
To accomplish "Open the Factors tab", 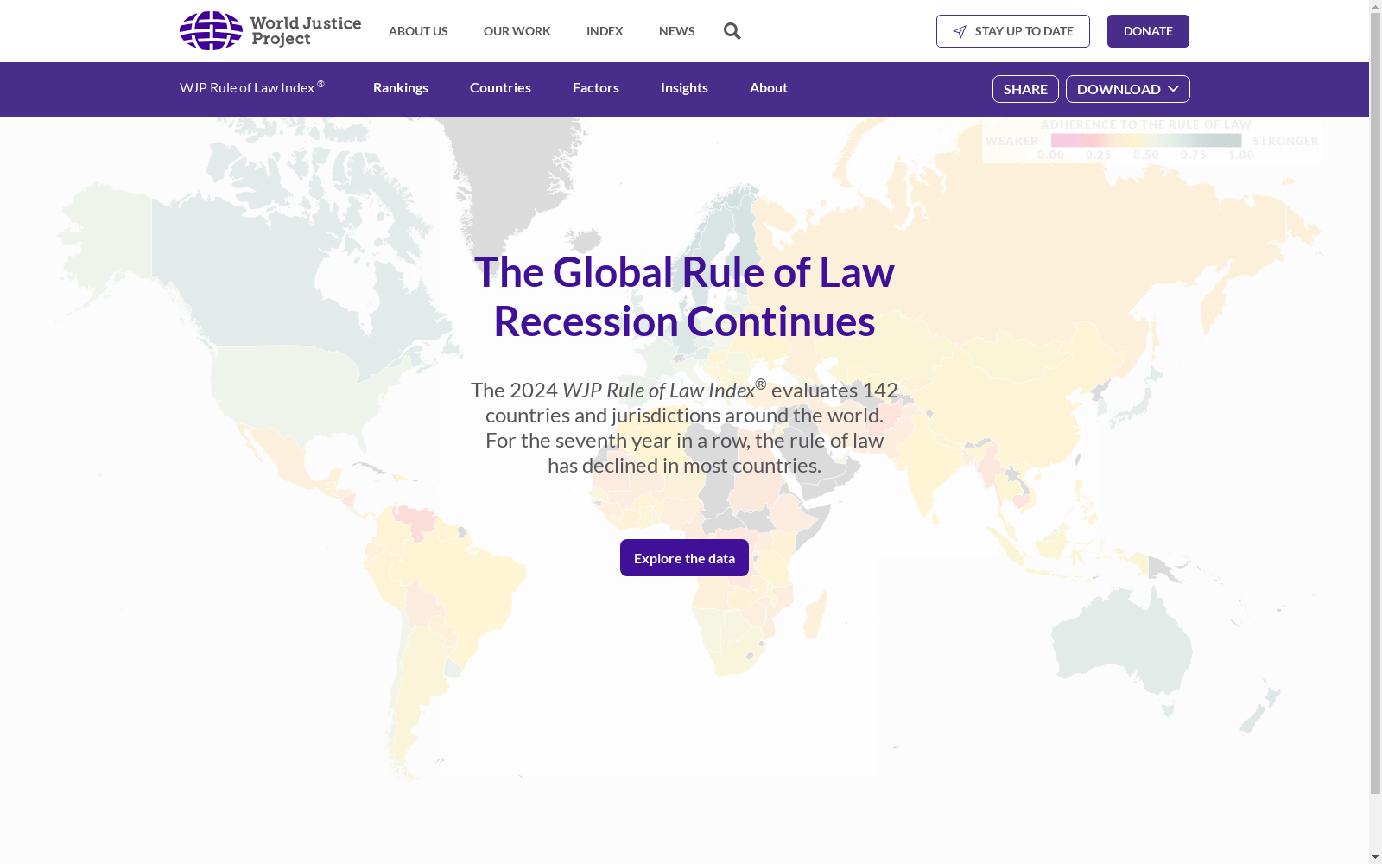I will 596,87.
